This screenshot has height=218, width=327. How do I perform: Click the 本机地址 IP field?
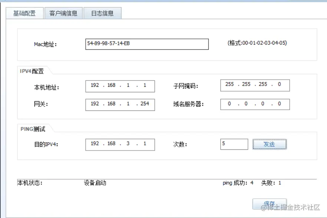[x=120, y=86]
